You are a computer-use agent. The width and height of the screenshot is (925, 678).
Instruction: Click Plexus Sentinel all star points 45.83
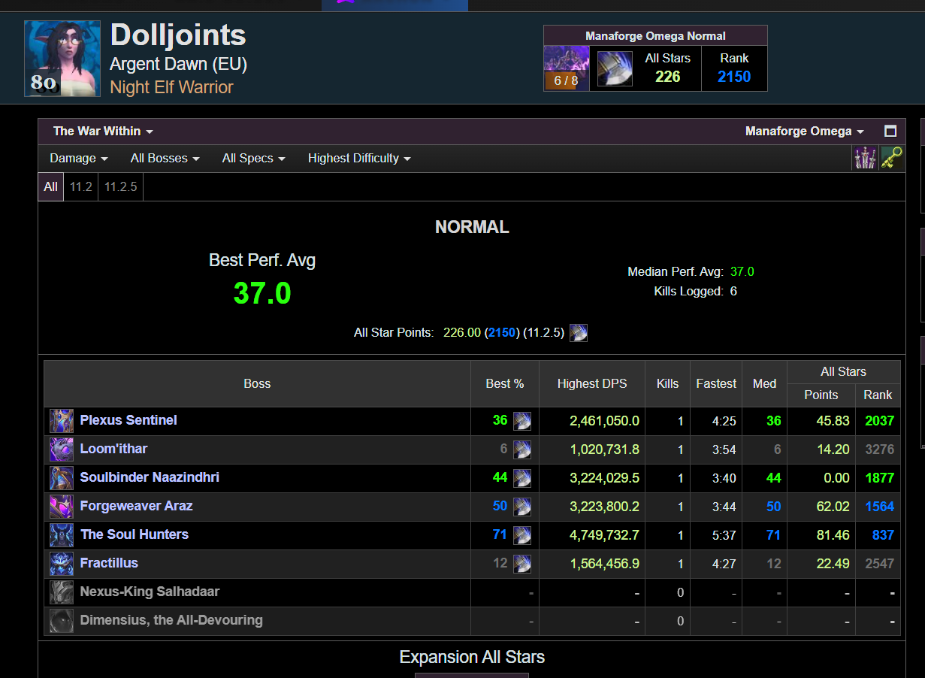833,421
